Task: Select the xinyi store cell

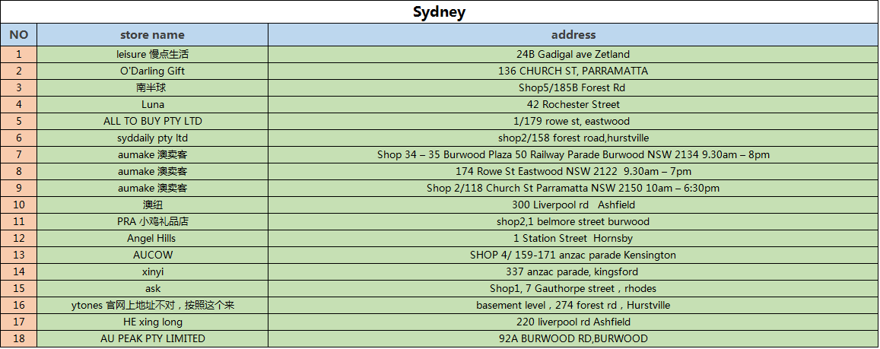Action: tap(152, 272)
